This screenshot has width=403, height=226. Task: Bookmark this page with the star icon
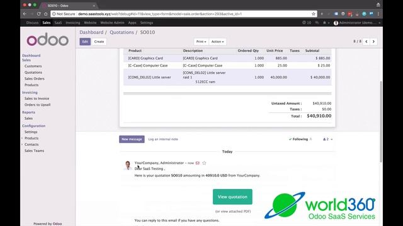(x=314, y=14)
